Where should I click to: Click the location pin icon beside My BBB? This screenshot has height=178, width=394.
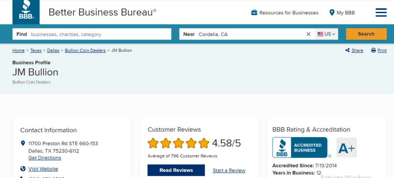pyautogui.click(x=332, y=13)
